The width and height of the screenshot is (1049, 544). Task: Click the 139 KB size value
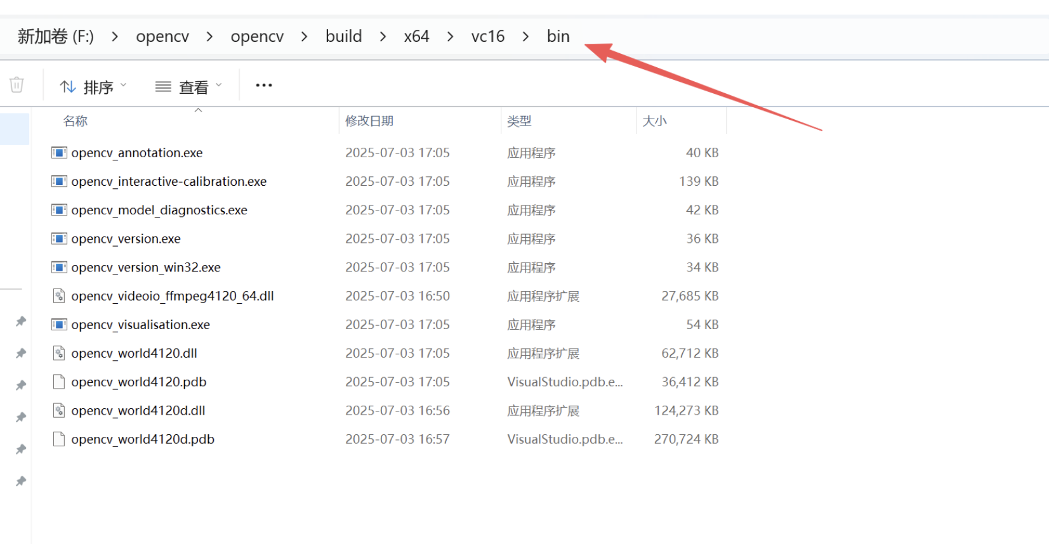[x=699, y=181]
